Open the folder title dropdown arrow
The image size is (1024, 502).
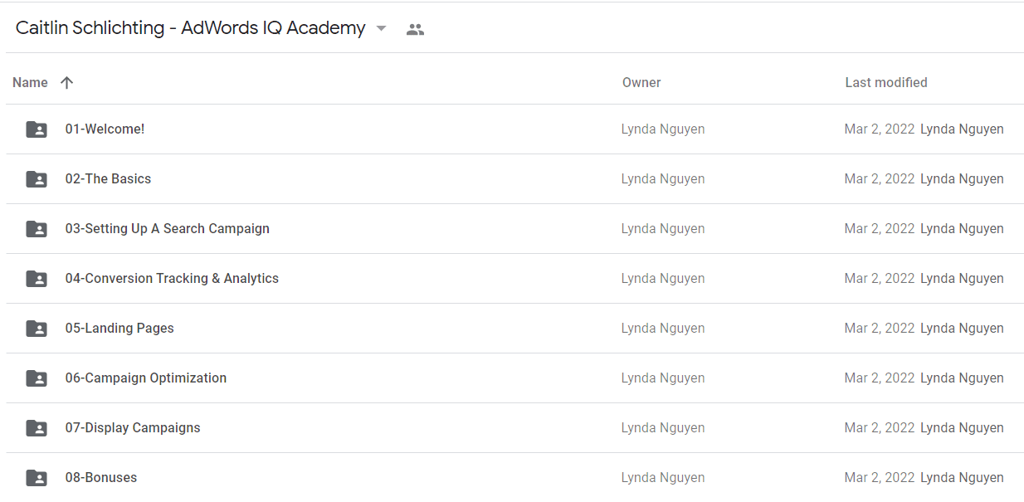coord(381,28)
